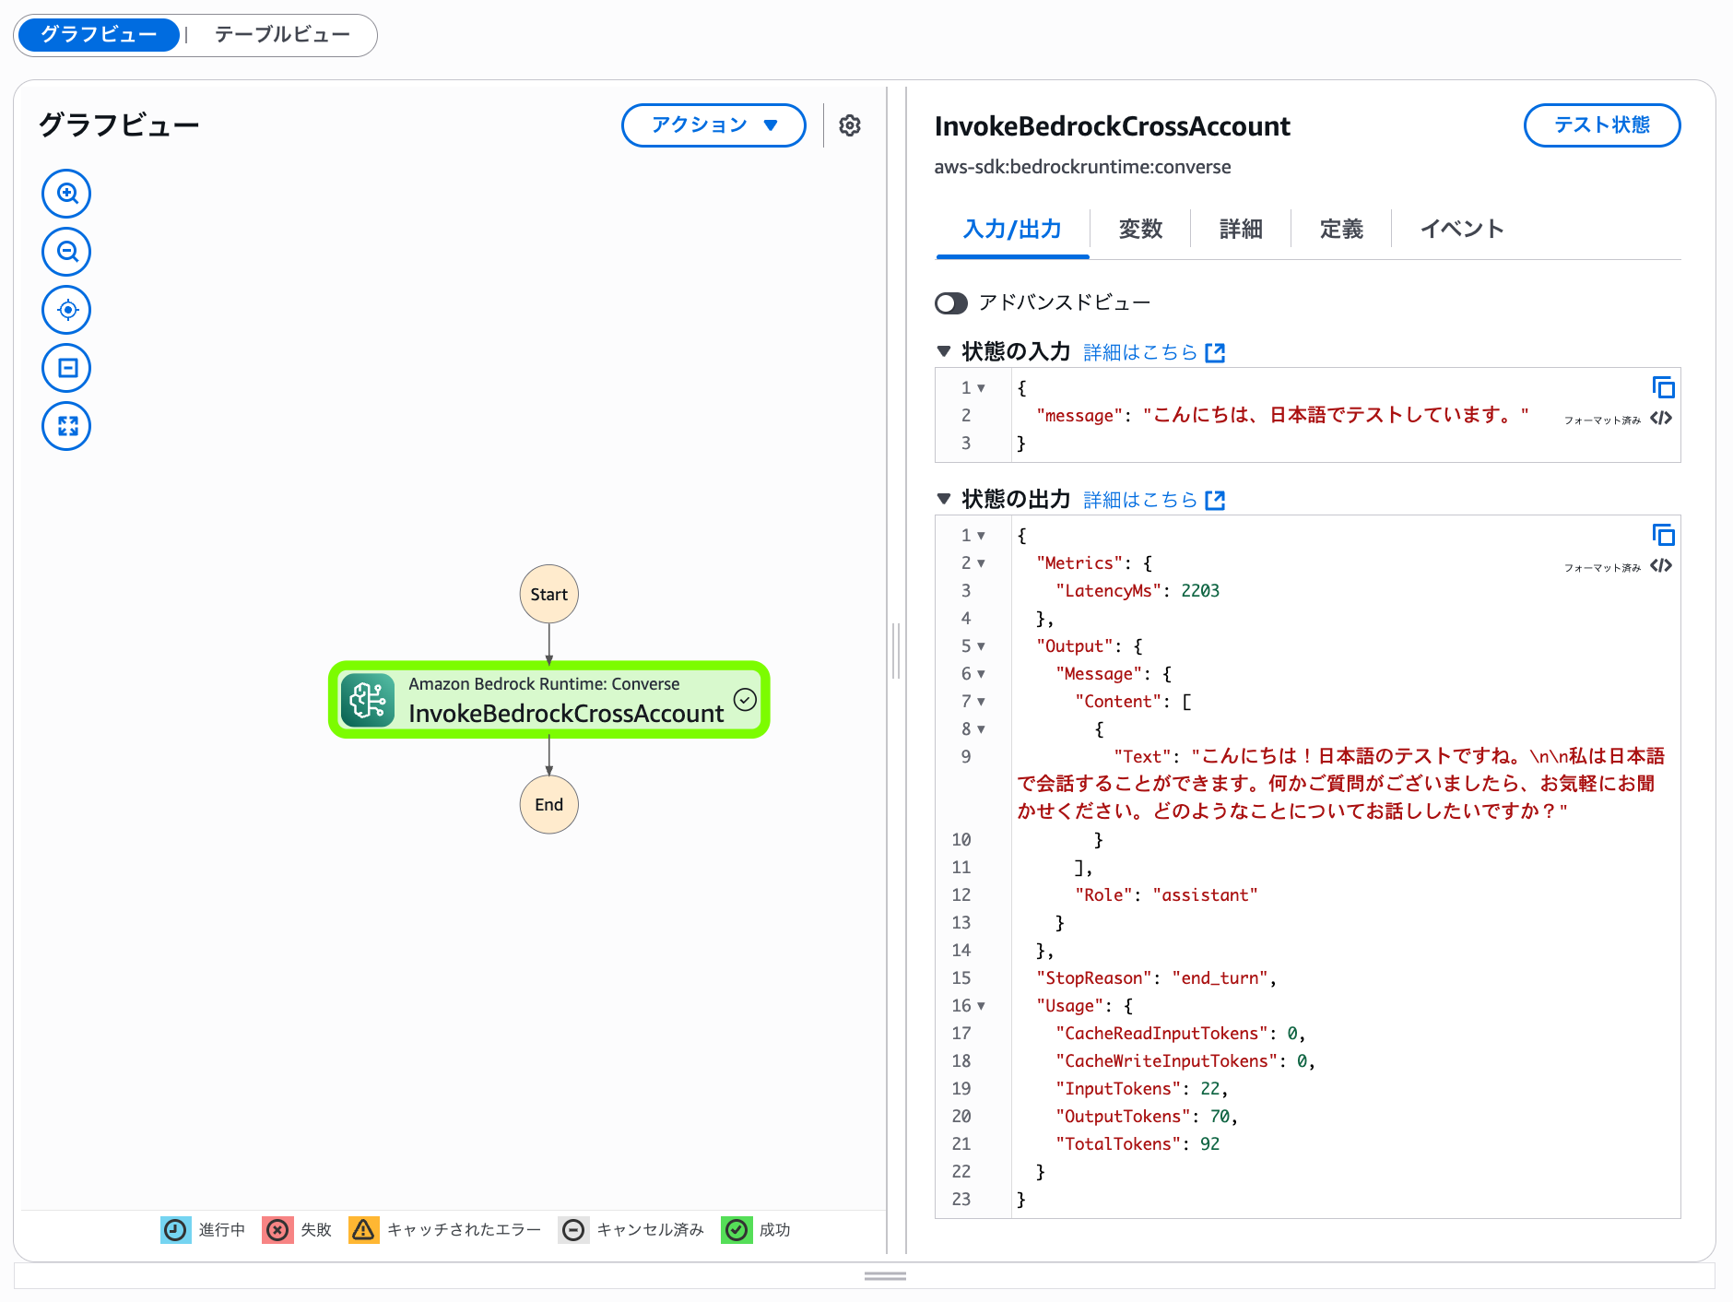The width and height of the screenshot is (1733, 1302).
Task: Select the イベント tab
Action: pos(1462,230)
